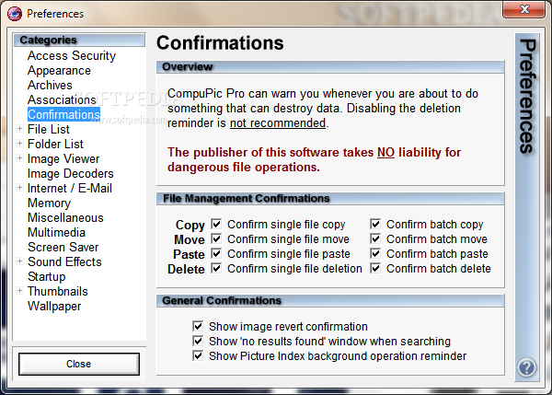552x395 pixels.
Task: Toggle Show image revert confirmation
Action: click(x=198, y=326)
